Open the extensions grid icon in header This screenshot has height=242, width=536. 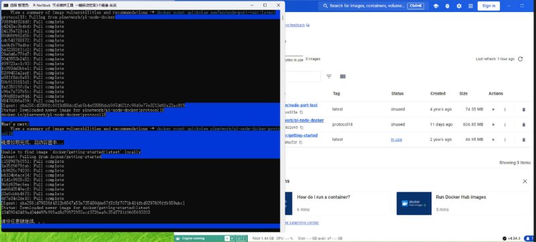point(471,6)
